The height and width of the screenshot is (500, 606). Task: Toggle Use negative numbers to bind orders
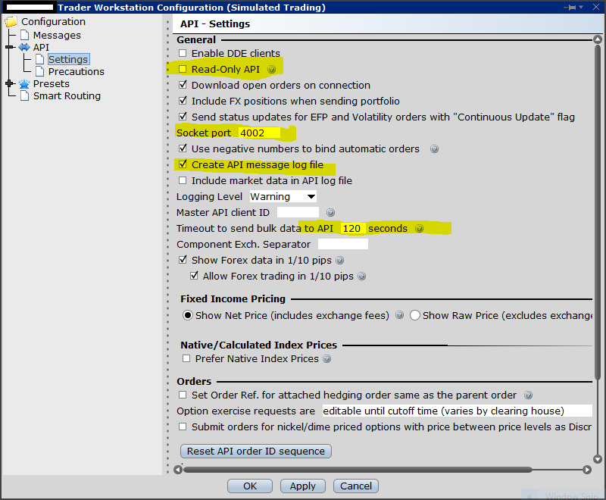183,148
